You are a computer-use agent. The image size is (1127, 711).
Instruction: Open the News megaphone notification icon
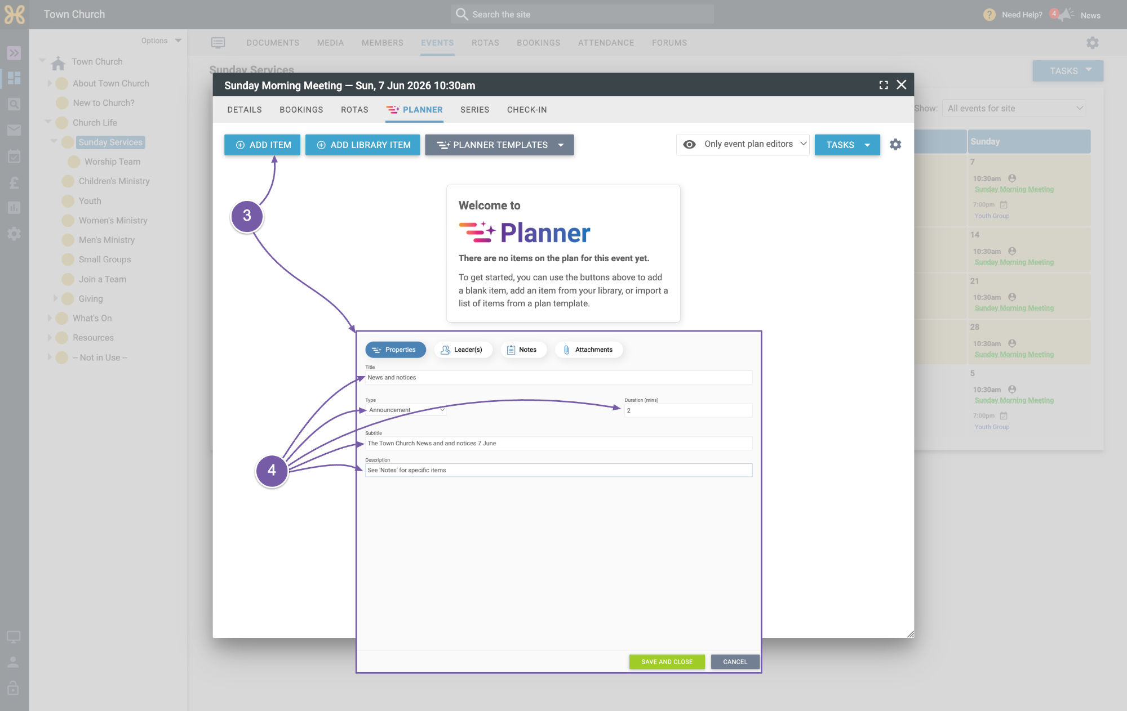[x=1064, y=15]
